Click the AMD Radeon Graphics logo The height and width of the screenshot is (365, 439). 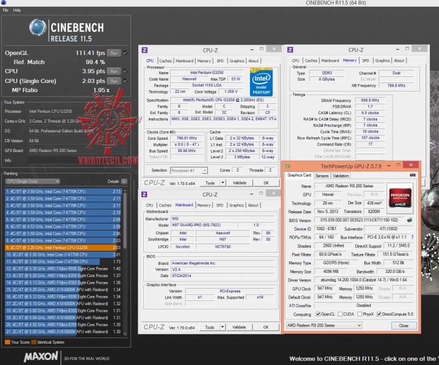tap(400, 198)
